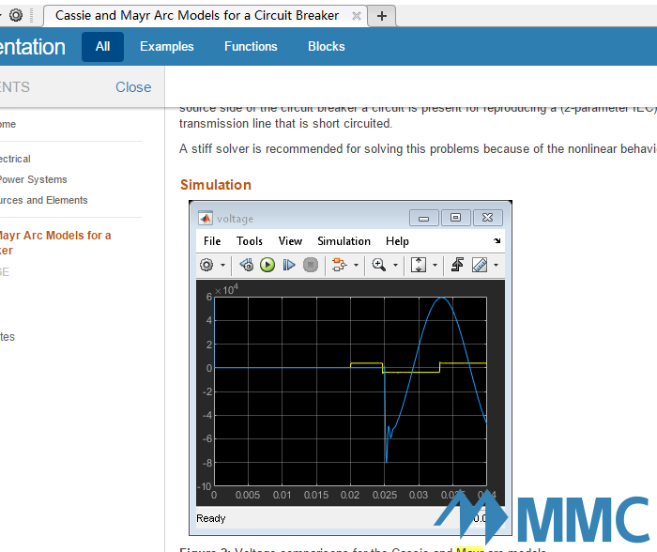The width and height of the screenshot is (657, 552).
Task: Minimize the voltage scope window
Action: (x=423, y=218)
